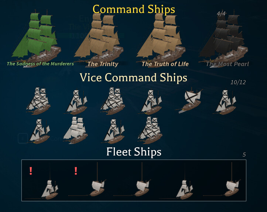The image size is (267, 212).
Task: Select the fourth vice ship in second row
Action: pos(150,130)
